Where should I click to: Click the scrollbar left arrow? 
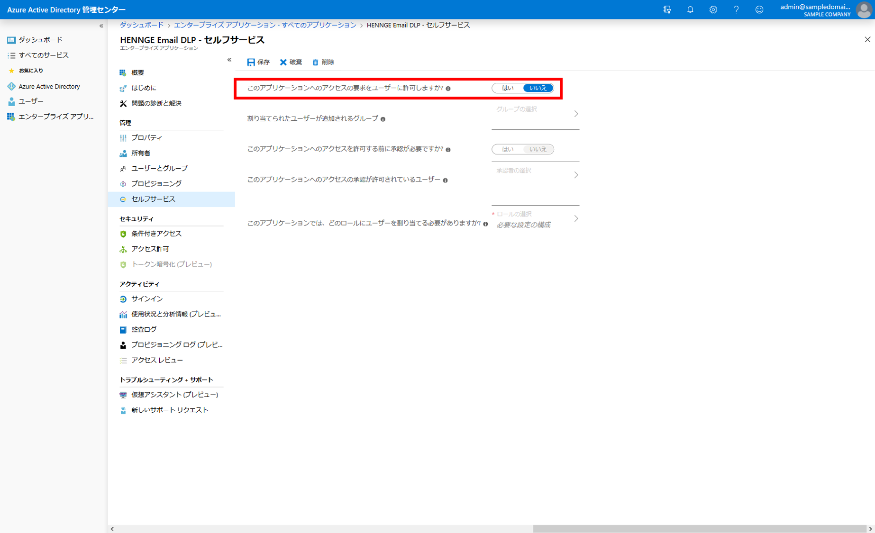click(x=112, y=529)
